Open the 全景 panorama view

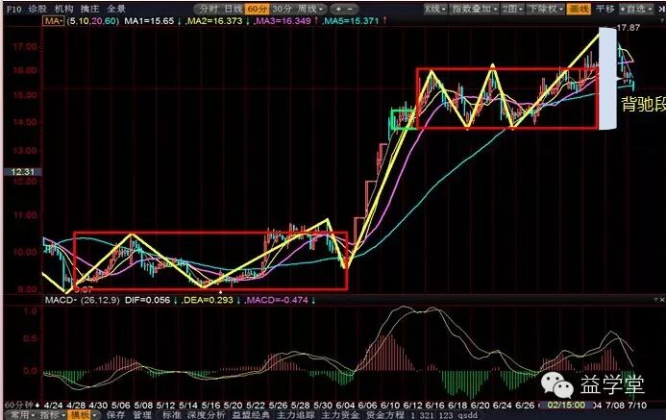tap(116, 9)
